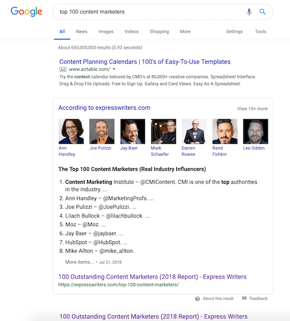This screenshot has height=321, width=290.
Task: Switch to the Images tab
Action: (x=106, y=32)
